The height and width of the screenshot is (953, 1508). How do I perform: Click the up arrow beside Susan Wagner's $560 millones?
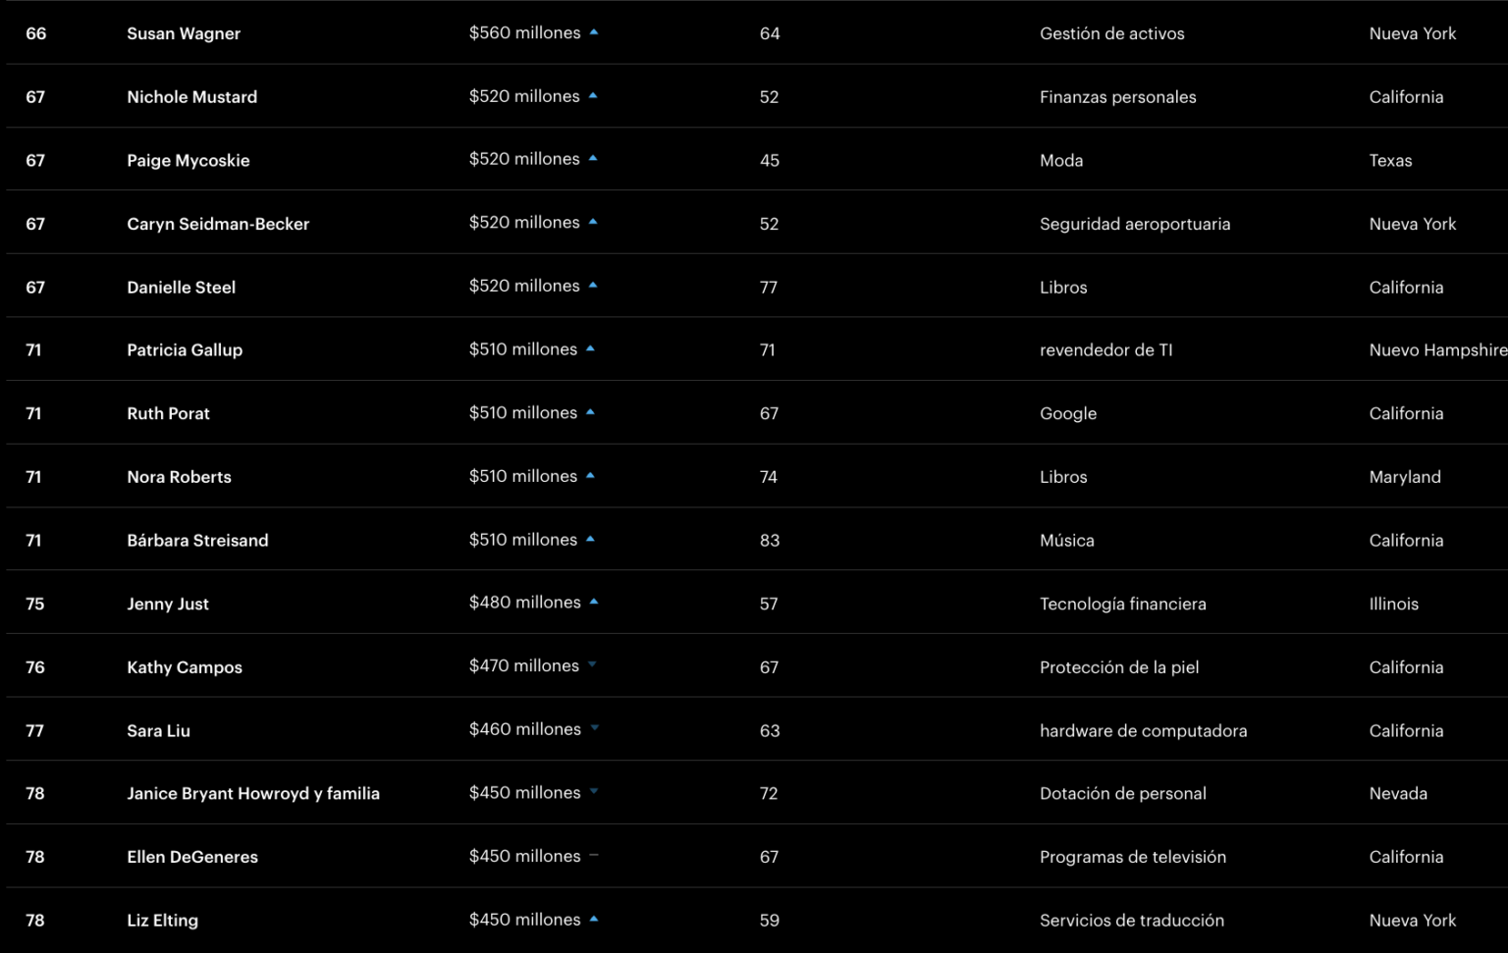click(x=594, y=32)
